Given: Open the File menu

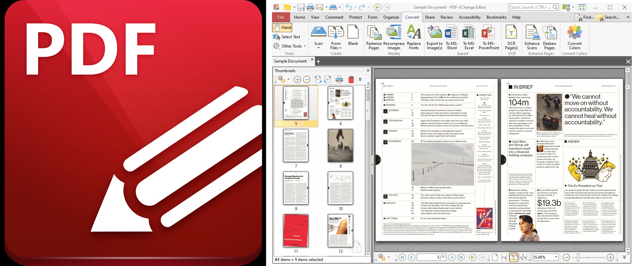Looking at the screenshot, I should click(281, 17).
